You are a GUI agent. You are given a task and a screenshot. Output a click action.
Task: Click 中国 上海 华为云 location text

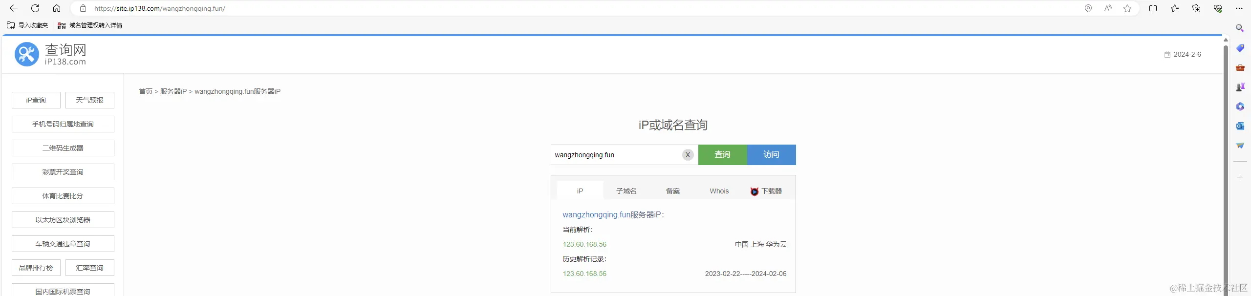click(760, 244)
